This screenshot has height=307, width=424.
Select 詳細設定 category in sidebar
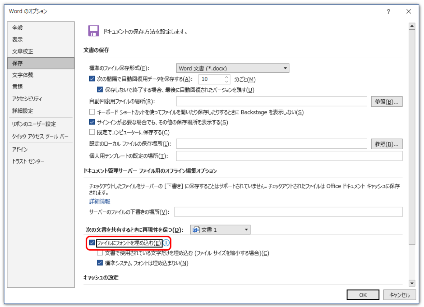click(41, 111)
